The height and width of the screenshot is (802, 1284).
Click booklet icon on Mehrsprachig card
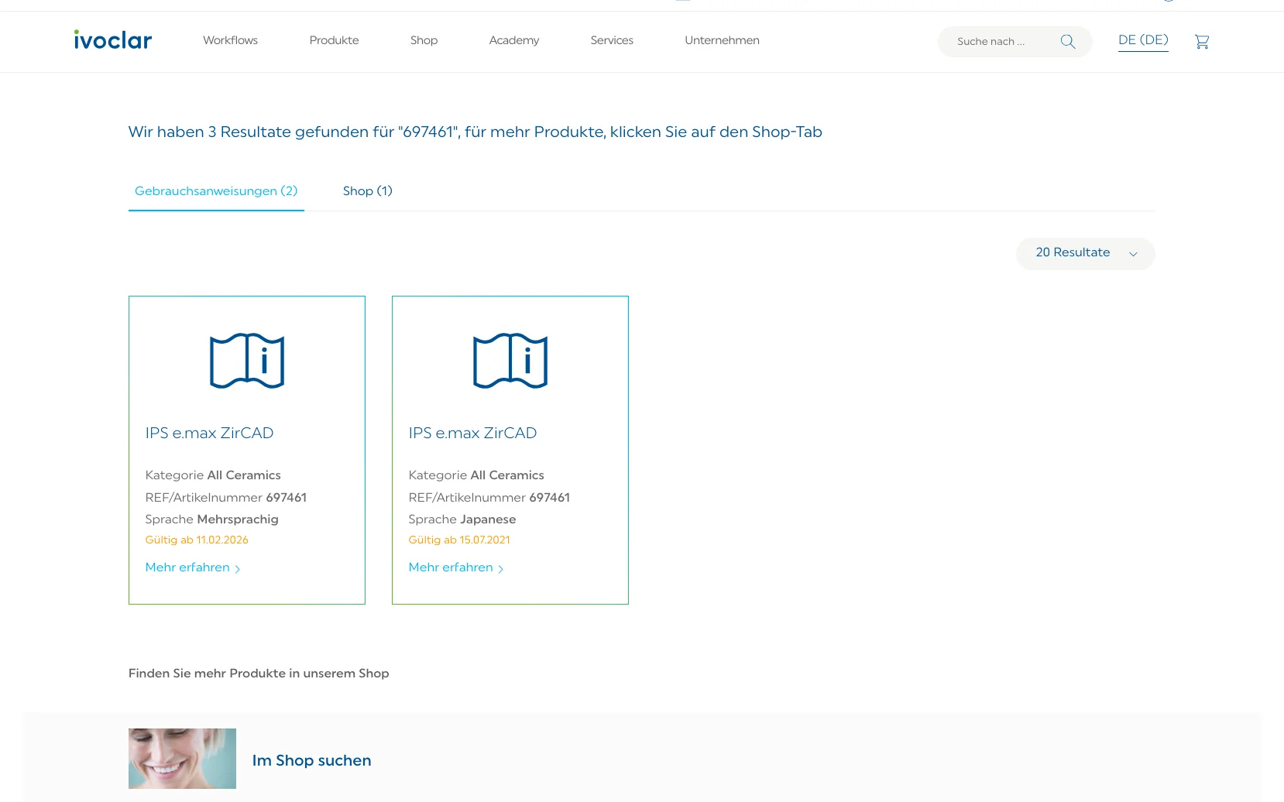(247, 361)
